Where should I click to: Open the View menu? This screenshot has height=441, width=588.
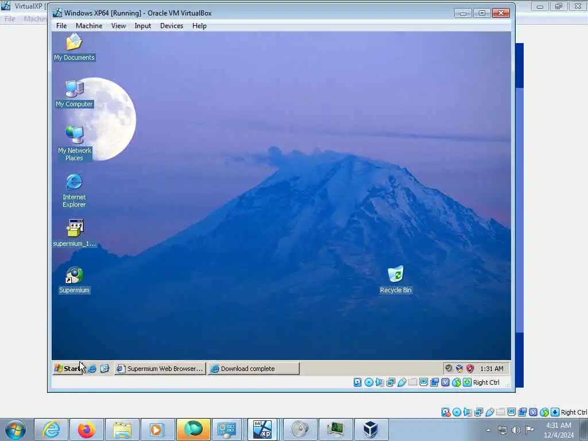[x=118, y=26]
